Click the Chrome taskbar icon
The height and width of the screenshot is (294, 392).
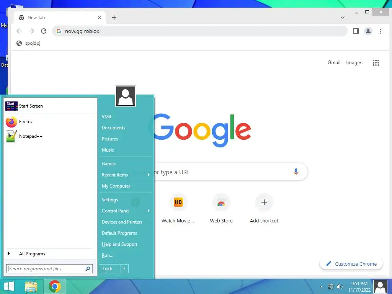click(x=55, y=286)
